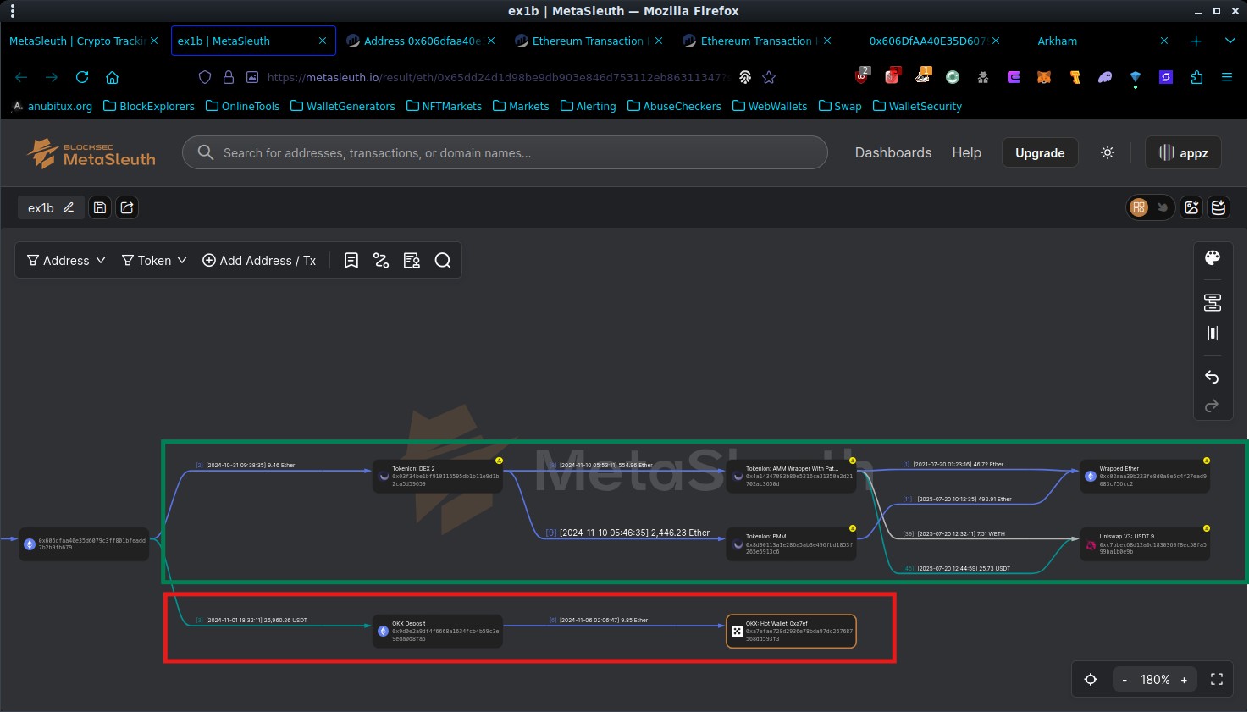This screenshot has width=1249, height=712.
Task: Recenter the graph with the crosshair icon
Action: [x=1091, y=680]
